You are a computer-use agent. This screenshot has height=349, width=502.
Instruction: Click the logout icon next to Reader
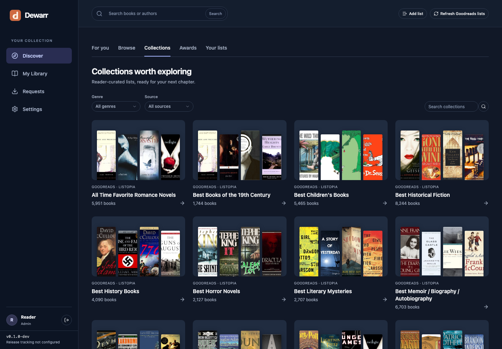(67, 320)
